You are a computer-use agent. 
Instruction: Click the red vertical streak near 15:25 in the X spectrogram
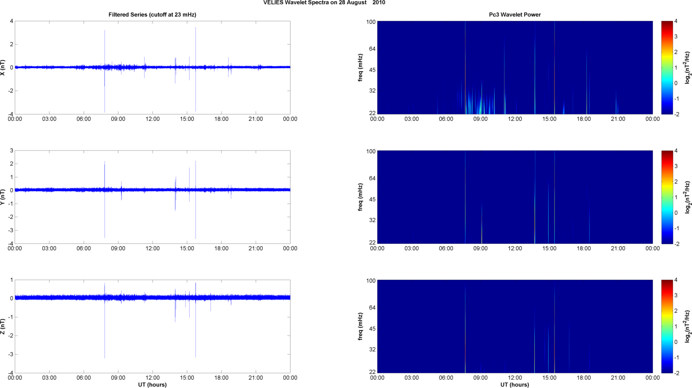pos(555,67)
